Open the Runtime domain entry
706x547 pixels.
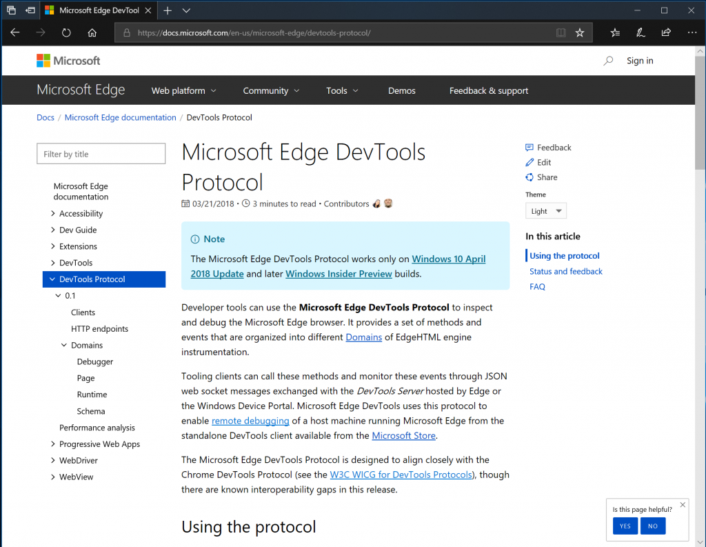[x=92, y=395]
